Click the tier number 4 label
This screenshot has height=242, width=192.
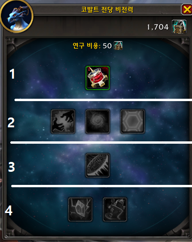pyautogui.click(x=8, y=211)
